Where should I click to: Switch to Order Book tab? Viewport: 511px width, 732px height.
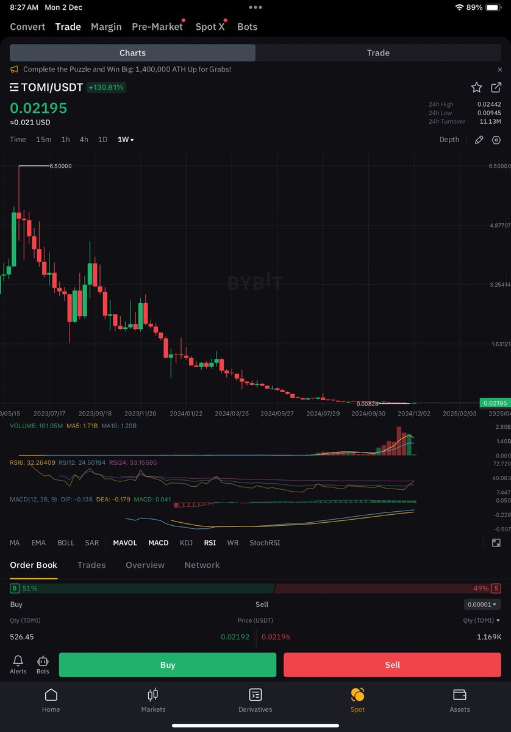coord(34,565)
